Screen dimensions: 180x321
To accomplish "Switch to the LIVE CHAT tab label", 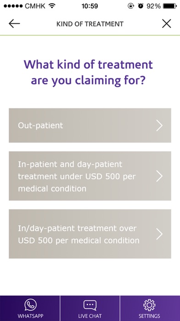I will click(x=90, y=316).
